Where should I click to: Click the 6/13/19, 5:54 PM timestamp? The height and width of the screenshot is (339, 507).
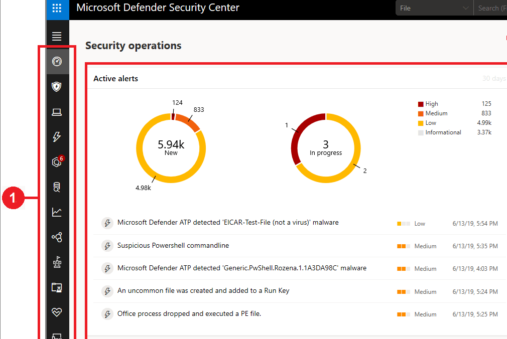coord(475,223)
